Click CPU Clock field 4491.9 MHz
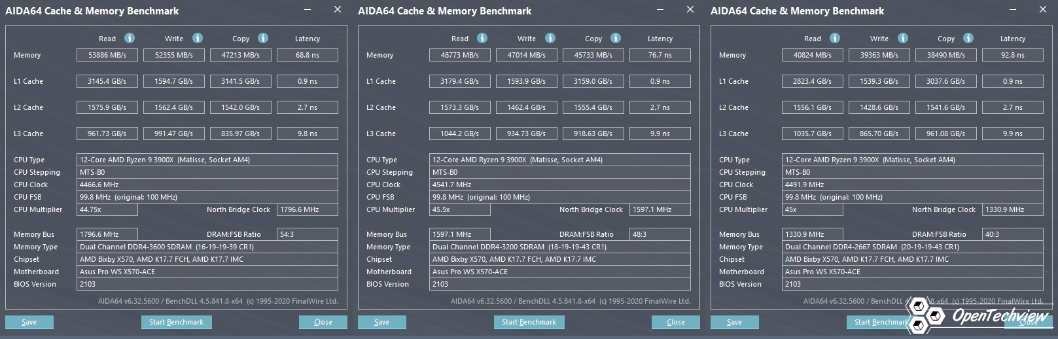 (x=913, y=185)
